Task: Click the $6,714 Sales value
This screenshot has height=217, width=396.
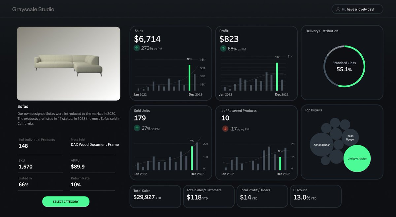Action: [147, 39]
